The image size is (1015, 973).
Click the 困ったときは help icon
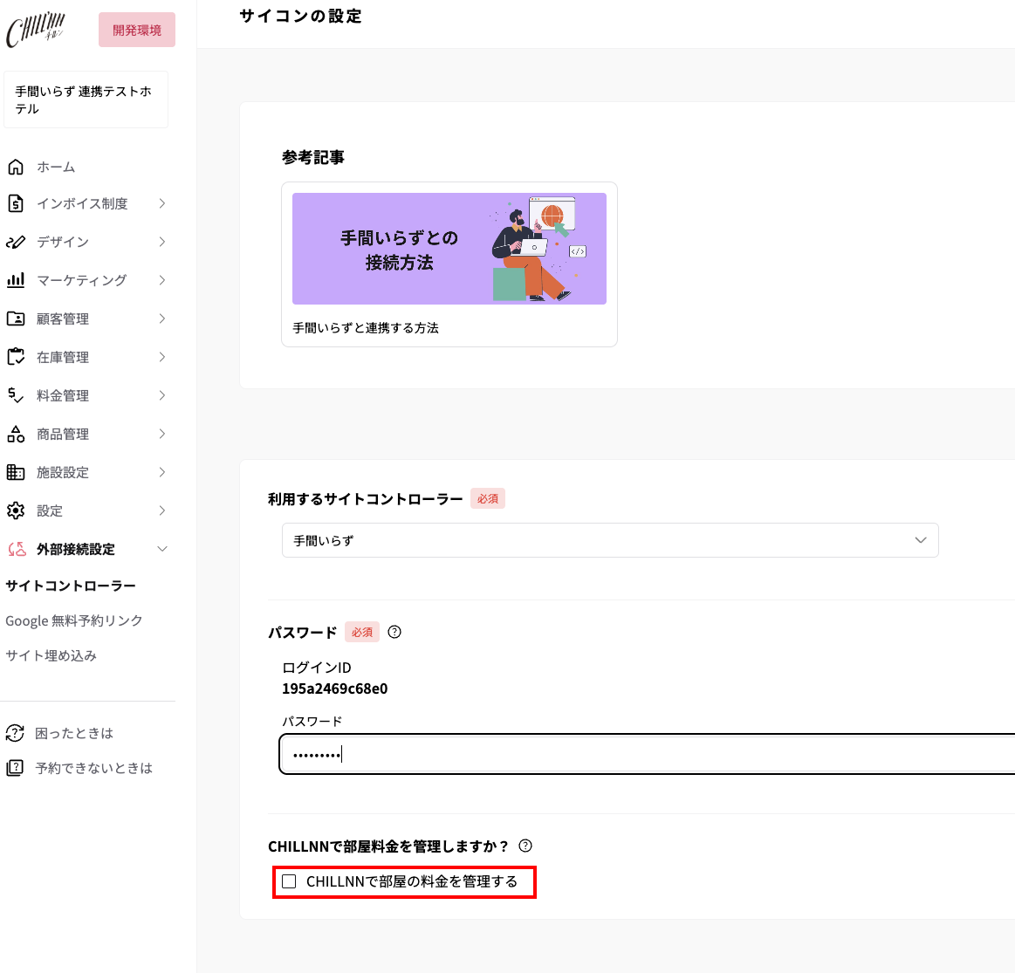[15, 733]
